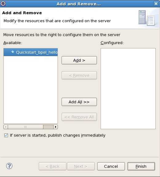Image resolution: width=160 pixels, height=177 pixels.
Task: Click the scrollbar track right of the thumb
Action: pos(48,127)
